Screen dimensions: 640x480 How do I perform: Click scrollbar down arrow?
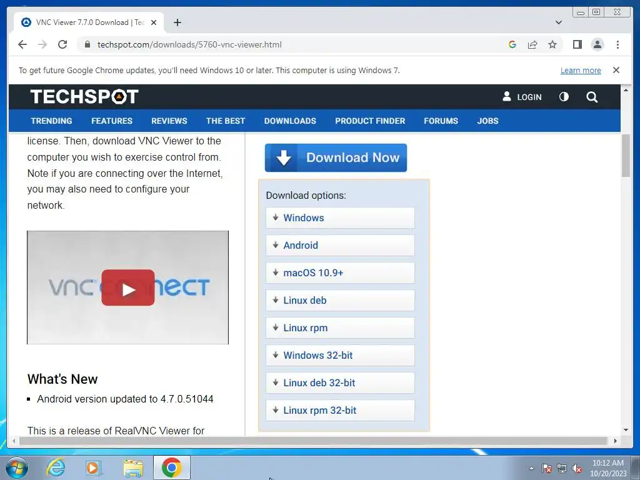pyautogui.click(x=626, y=430)
